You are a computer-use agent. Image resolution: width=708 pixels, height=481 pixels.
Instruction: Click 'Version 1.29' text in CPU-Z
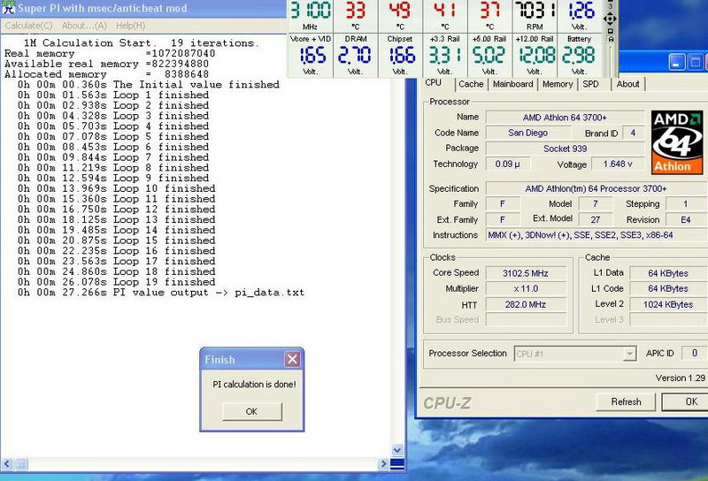[x=680, y=378]
